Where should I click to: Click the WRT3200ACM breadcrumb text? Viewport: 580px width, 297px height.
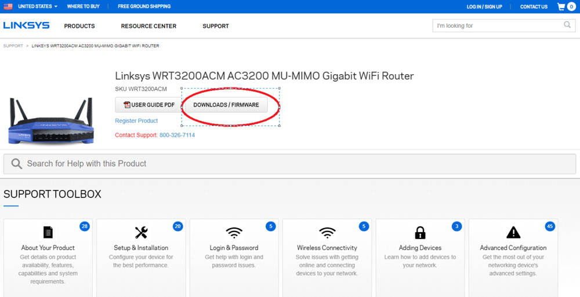[x=96, y=46]
